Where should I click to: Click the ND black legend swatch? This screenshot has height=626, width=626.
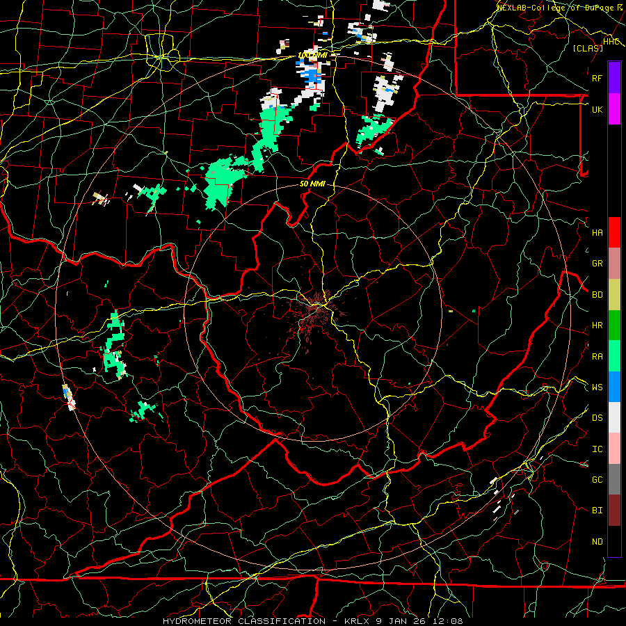pos(614,541)
